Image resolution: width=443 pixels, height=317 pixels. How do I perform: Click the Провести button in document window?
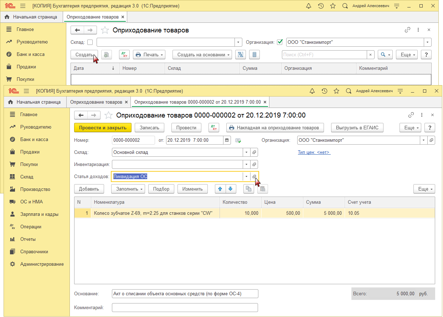pyautogui.click(x=186, y=128)
